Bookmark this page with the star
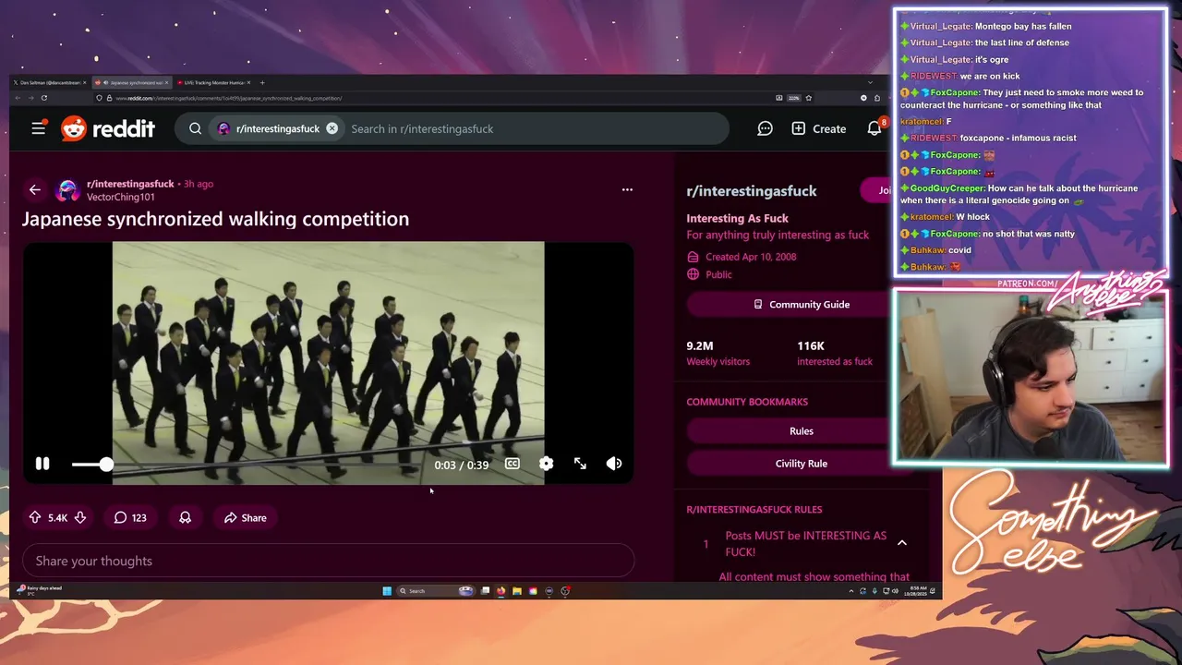1182x665 pixels. (809, 98)
